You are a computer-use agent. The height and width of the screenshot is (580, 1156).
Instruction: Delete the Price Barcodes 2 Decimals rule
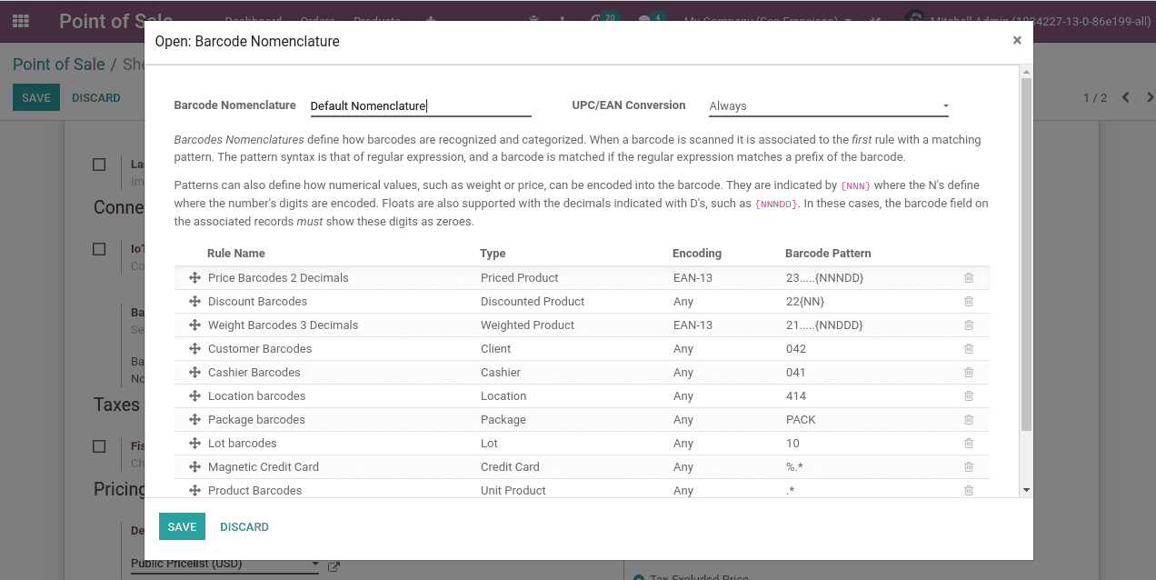(x=969, y=278)
